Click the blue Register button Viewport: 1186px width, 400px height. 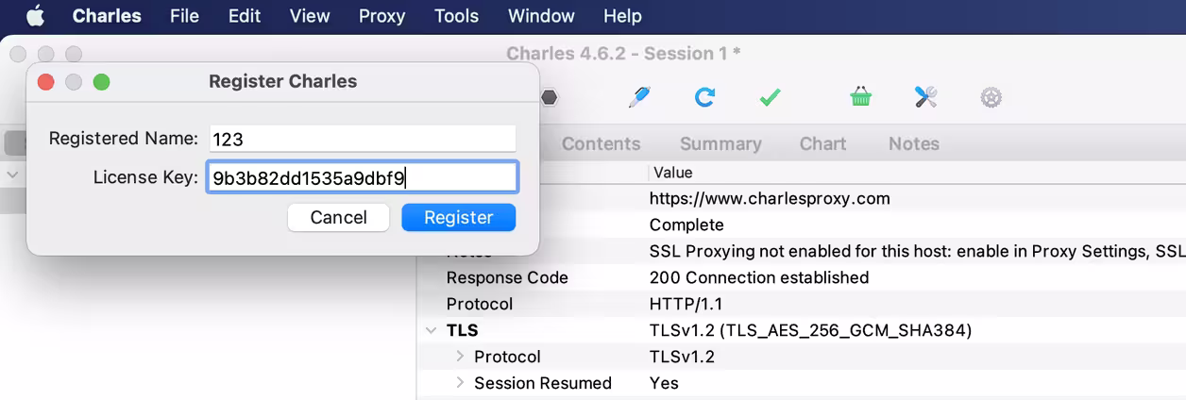[459, 218]
